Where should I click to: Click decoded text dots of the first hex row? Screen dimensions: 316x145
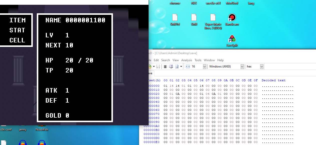pos(277,86)
